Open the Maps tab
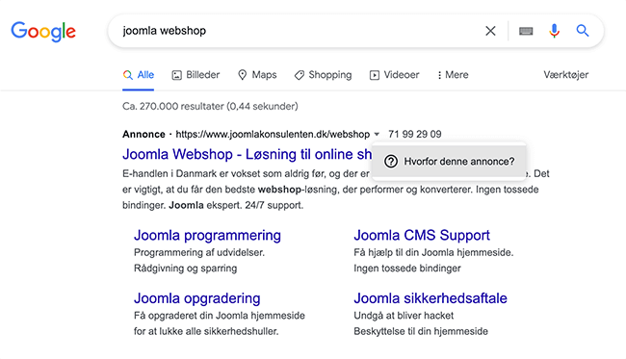The width and height of the screenshot is (626, 359). tap(257, 75)
